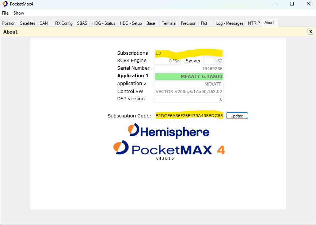This screenshot has height=225, width=316.
Task: Go to the Terminal tab
Action: [x=169, y=23]
